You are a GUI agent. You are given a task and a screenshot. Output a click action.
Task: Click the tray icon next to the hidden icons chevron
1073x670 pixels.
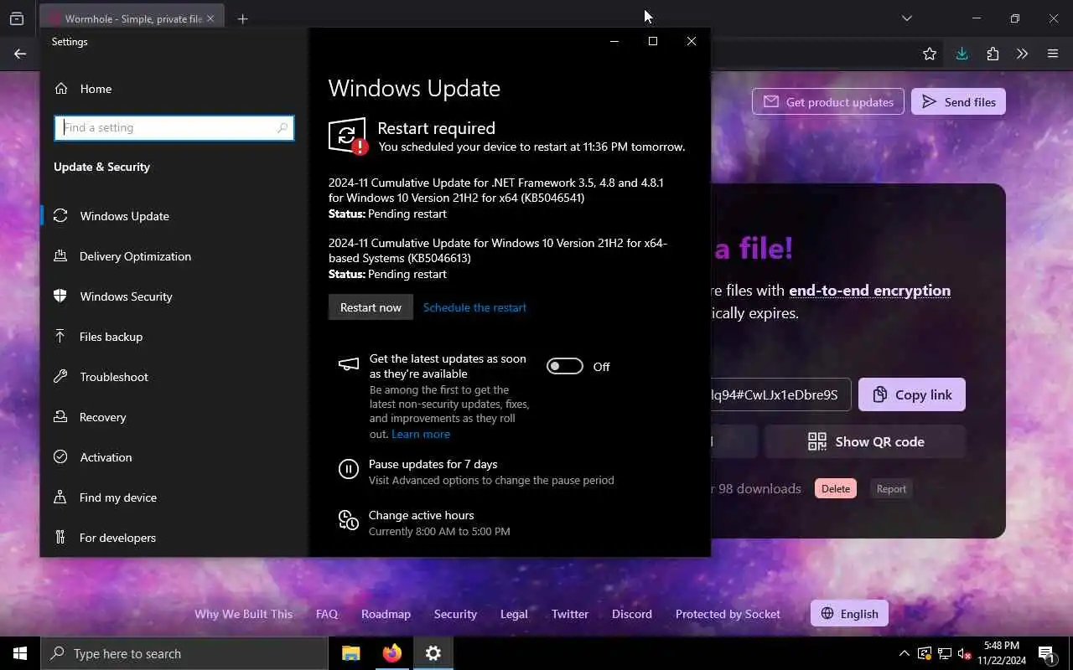pyautogui.click(x=924, y=653)
